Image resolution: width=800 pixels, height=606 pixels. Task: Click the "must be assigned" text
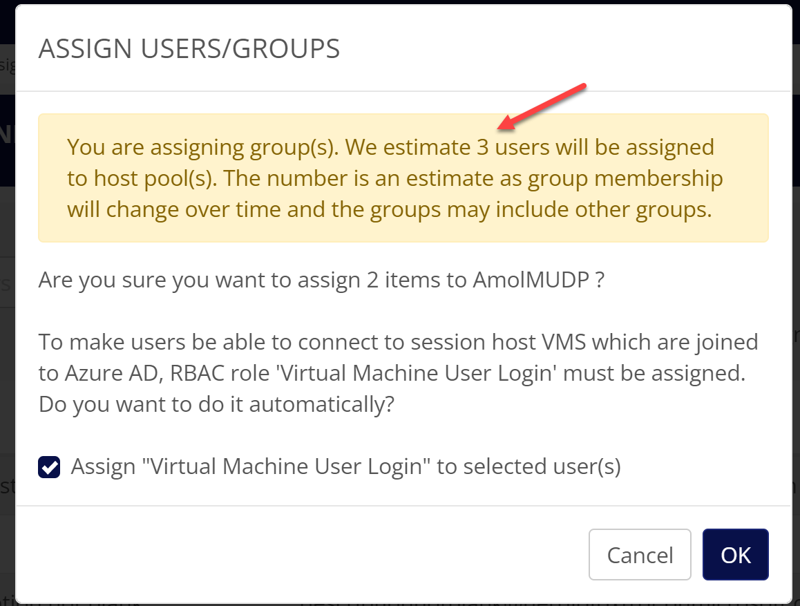tap(667, 373)
